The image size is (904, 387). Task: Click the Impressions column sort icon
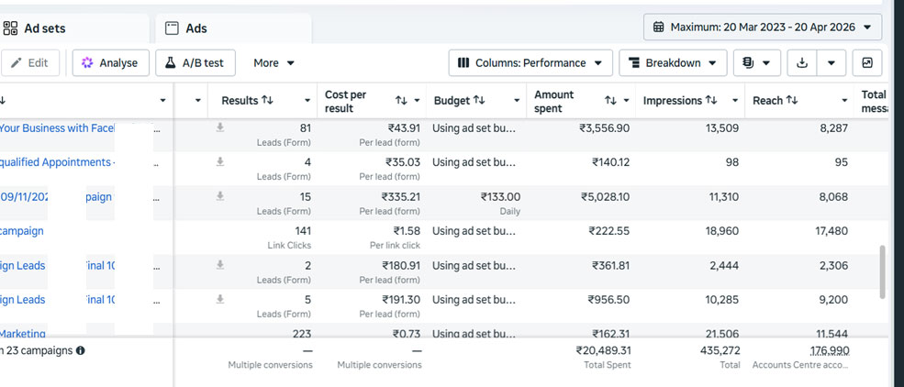[710, 100]
